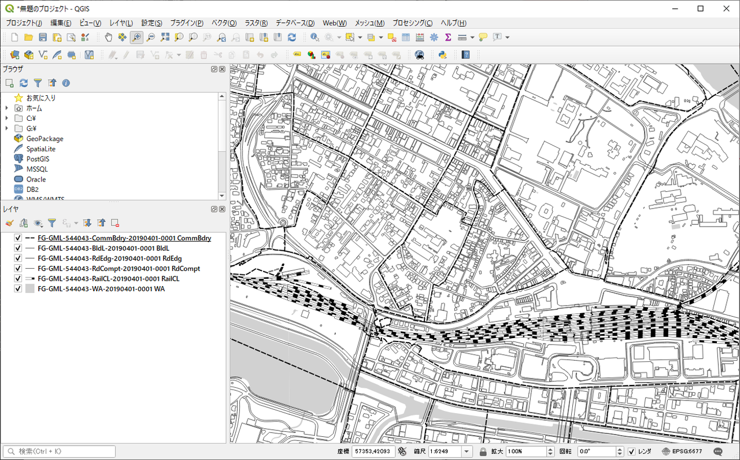Viewport: 740px width, 460px height.
Task: Activate the Identify Features tool
Action: (314, 38)
